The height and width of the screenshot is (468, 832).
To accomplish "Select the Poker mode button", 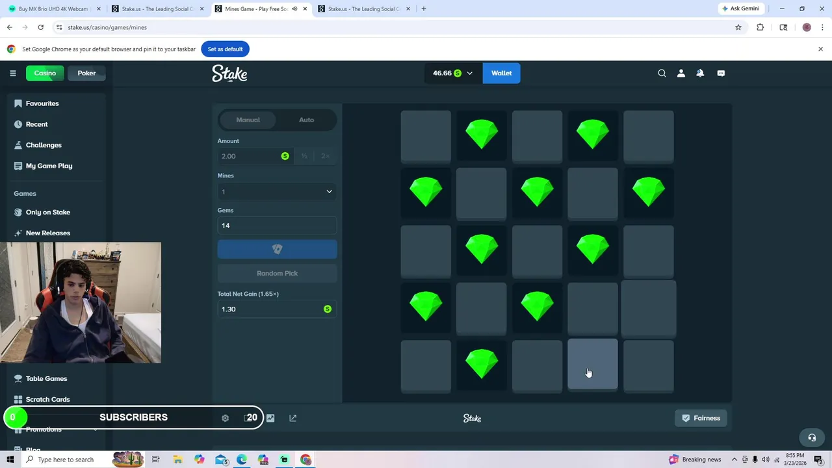I will (86, 73).
